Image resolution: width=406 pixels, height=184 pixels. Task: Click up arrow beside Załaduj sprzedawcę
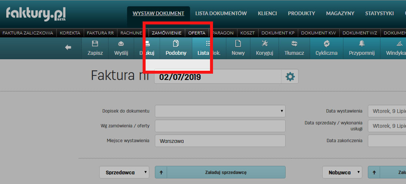coord(161,173)
